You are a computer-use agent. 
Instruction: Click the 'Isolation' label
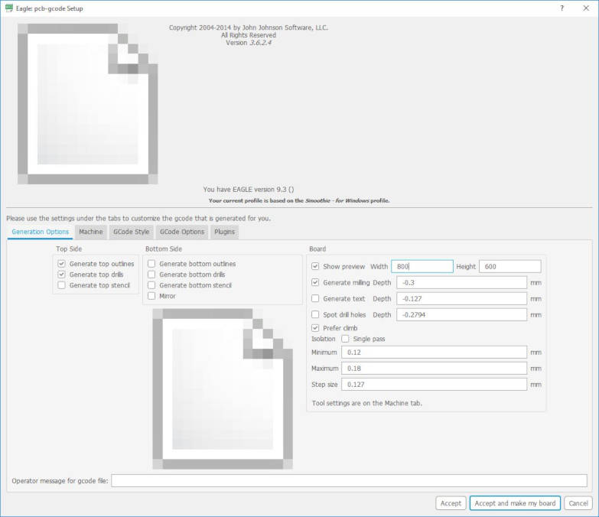[323, 339]
